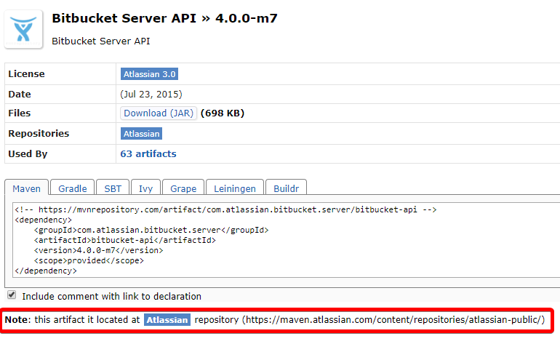Image resolution: width=560 pixels, height=344 pixels.
Task: Open the Atlassian repository tag in Repositories row
Action: pos(141,134)
